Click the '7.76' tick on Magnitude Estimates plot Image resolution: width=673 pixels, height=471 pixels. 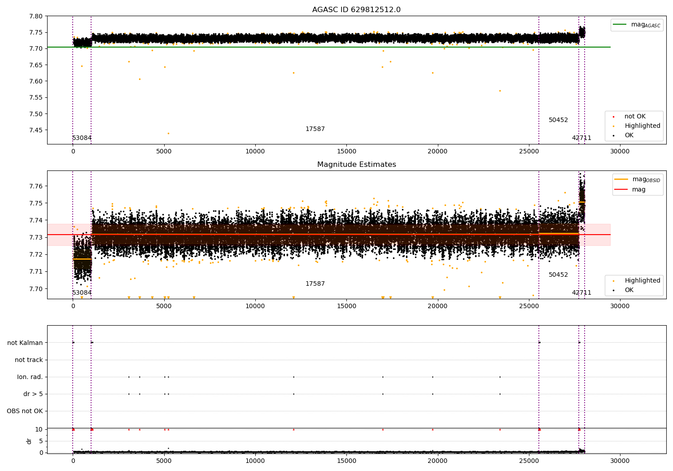click(36, 186)
